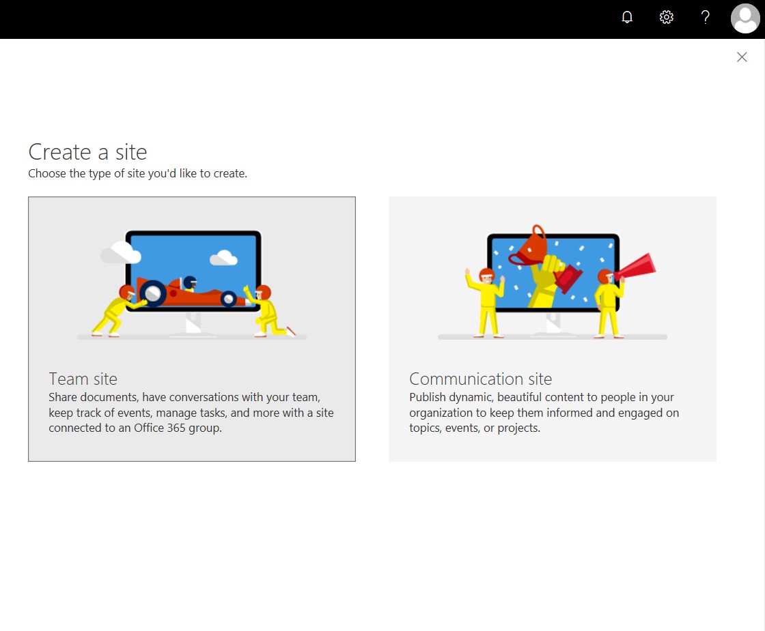The image size is (765, 631).
Task: Click the Communication site description text
Action: [544, 413]
